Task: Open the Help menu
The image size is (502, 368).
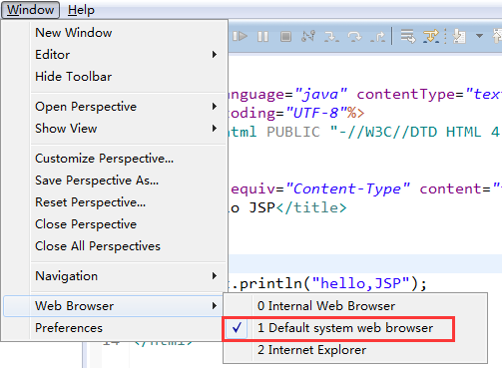Action: tap(81, 10)
